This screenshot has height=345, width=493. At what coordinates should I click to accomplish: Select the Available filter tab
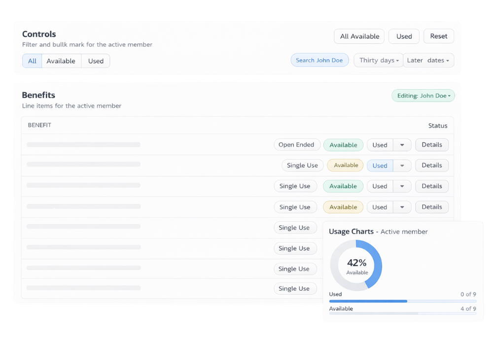pyautogui.click(x=61, y=61)
